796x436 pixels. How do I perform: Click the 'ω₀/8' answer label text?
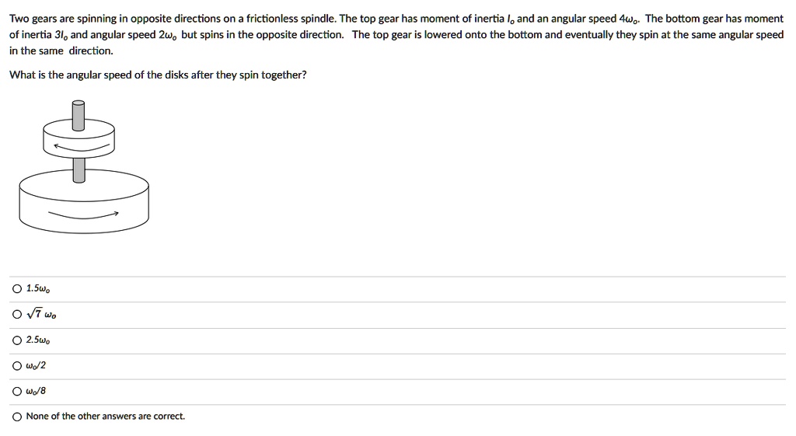click(37, 391)
